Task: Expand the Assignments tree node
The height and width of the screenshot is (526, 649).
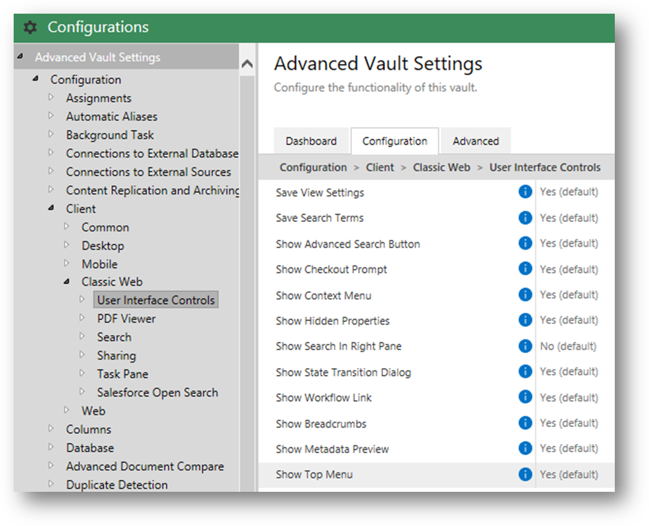Action: coord(52,97)
